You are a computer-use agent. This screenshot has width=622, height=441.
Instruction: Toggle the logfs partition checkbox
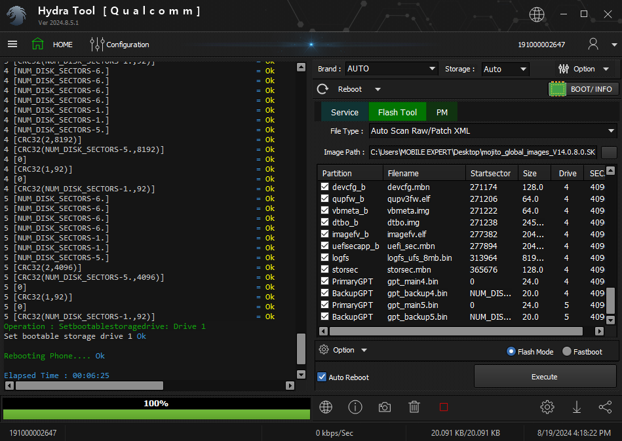click(325, 258)
